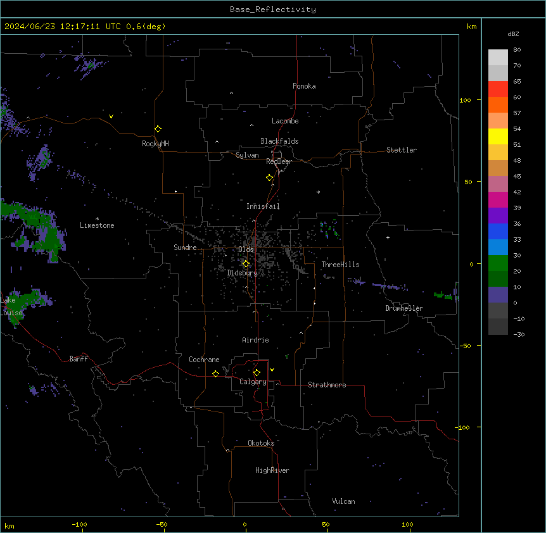The width and height of the screenshot is (546, 533).
Task: Click the Olds city label
Action: 246,249
